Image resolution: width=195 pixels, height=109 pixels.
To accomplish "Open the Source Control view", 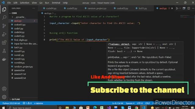I will (4, 26).
